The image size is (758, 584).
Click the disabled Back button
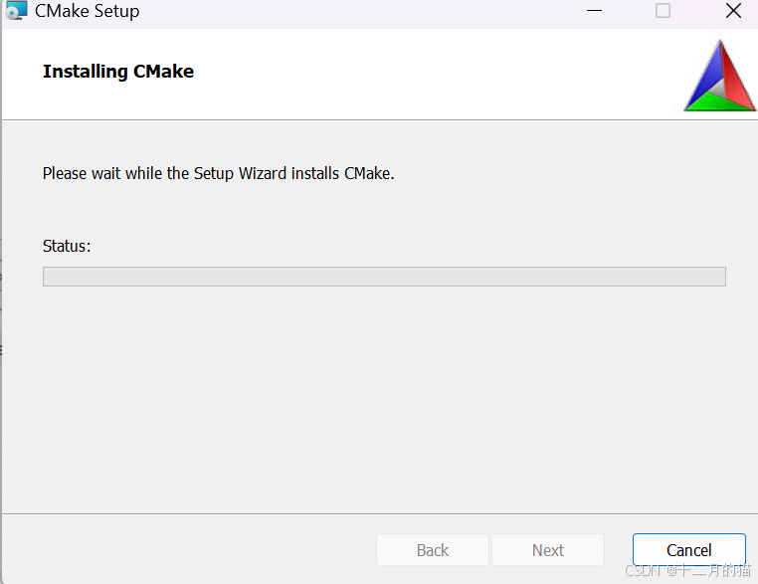[433, 549]
